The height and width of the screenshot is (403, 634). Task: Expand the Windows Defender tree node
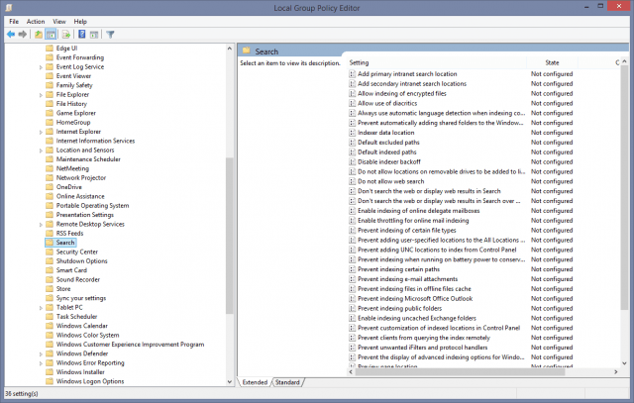[x=41, y=354]
